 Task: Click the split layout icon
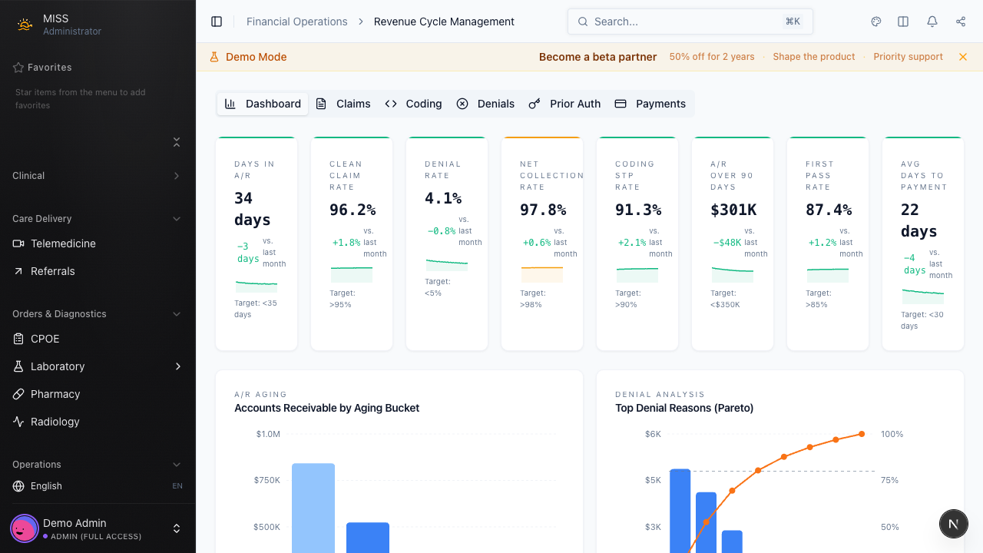point(903,22)
